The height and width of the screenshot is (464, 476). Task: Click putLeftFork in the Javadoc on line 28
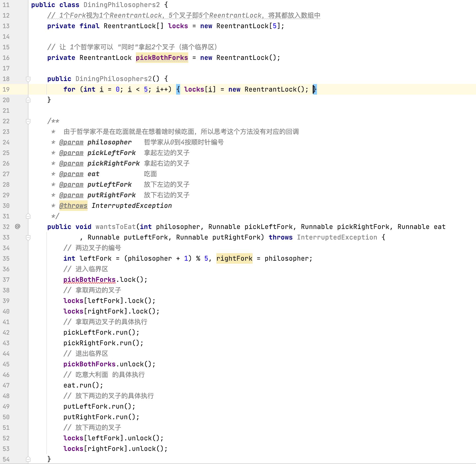click(109, 184)
